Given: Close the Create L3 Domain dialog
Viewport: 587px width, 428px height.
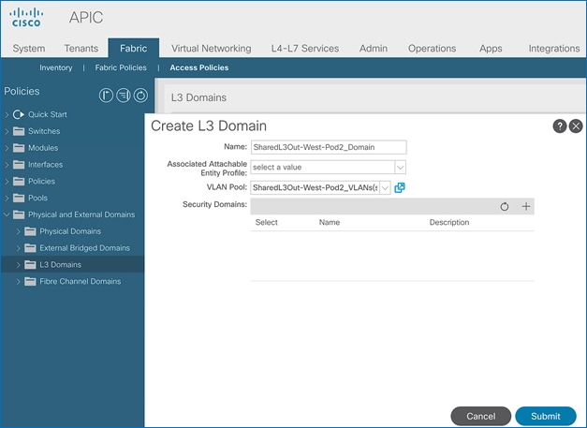Looking at the screenshot, I should click(x=576, y=126).
